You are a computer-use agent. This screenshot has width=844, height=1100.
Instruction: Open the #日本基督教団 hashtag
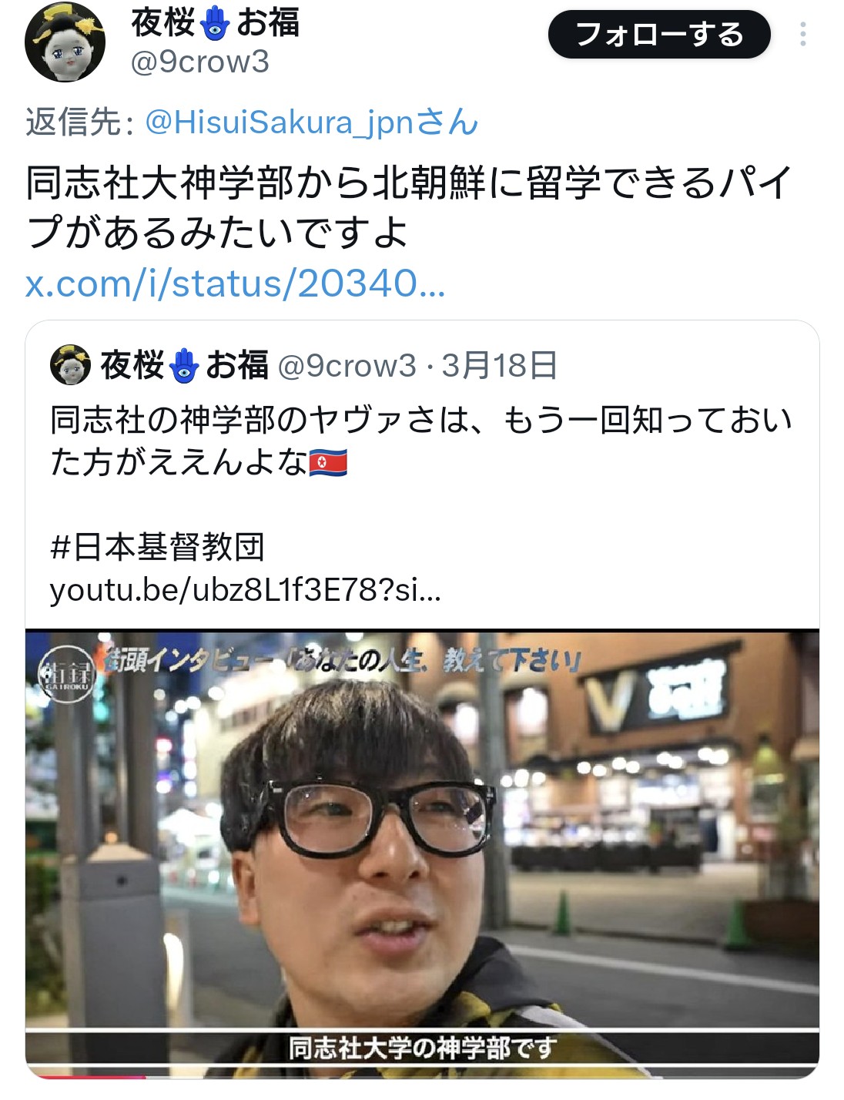(157, 547)
